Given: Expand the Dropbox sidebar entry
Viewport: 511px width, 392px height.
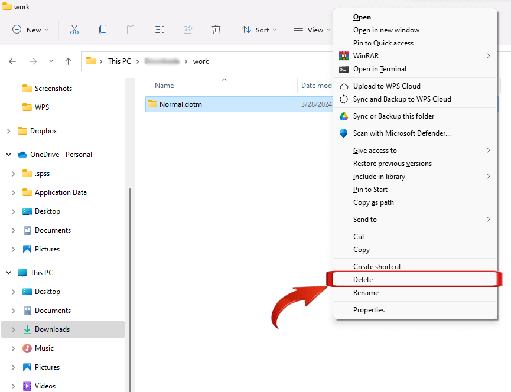Looking at the screenshot, I should (8, 130).
